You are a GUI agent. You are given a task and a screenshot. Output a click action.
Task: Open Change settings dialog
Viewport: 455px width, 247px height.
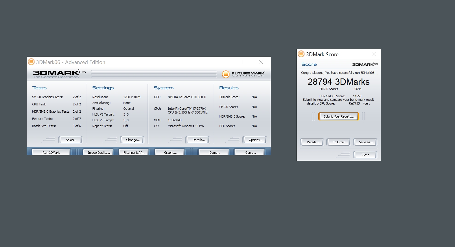132,140
